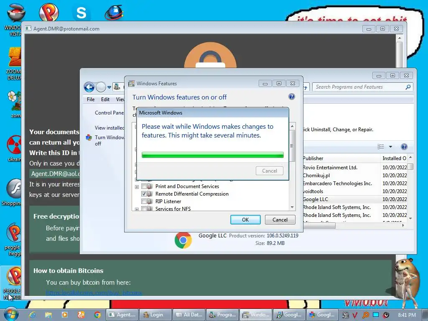Click the green progress bar

click(213, 155)
